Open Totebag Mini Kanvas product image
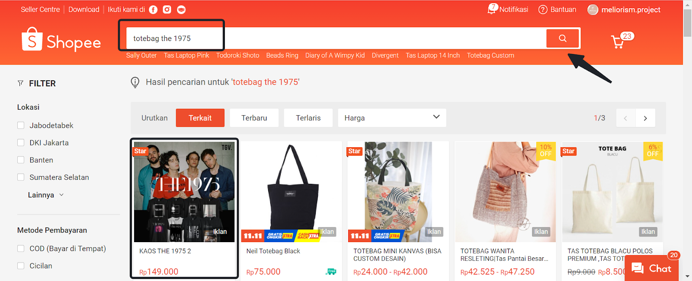692x281 pixels. point(398,192)
